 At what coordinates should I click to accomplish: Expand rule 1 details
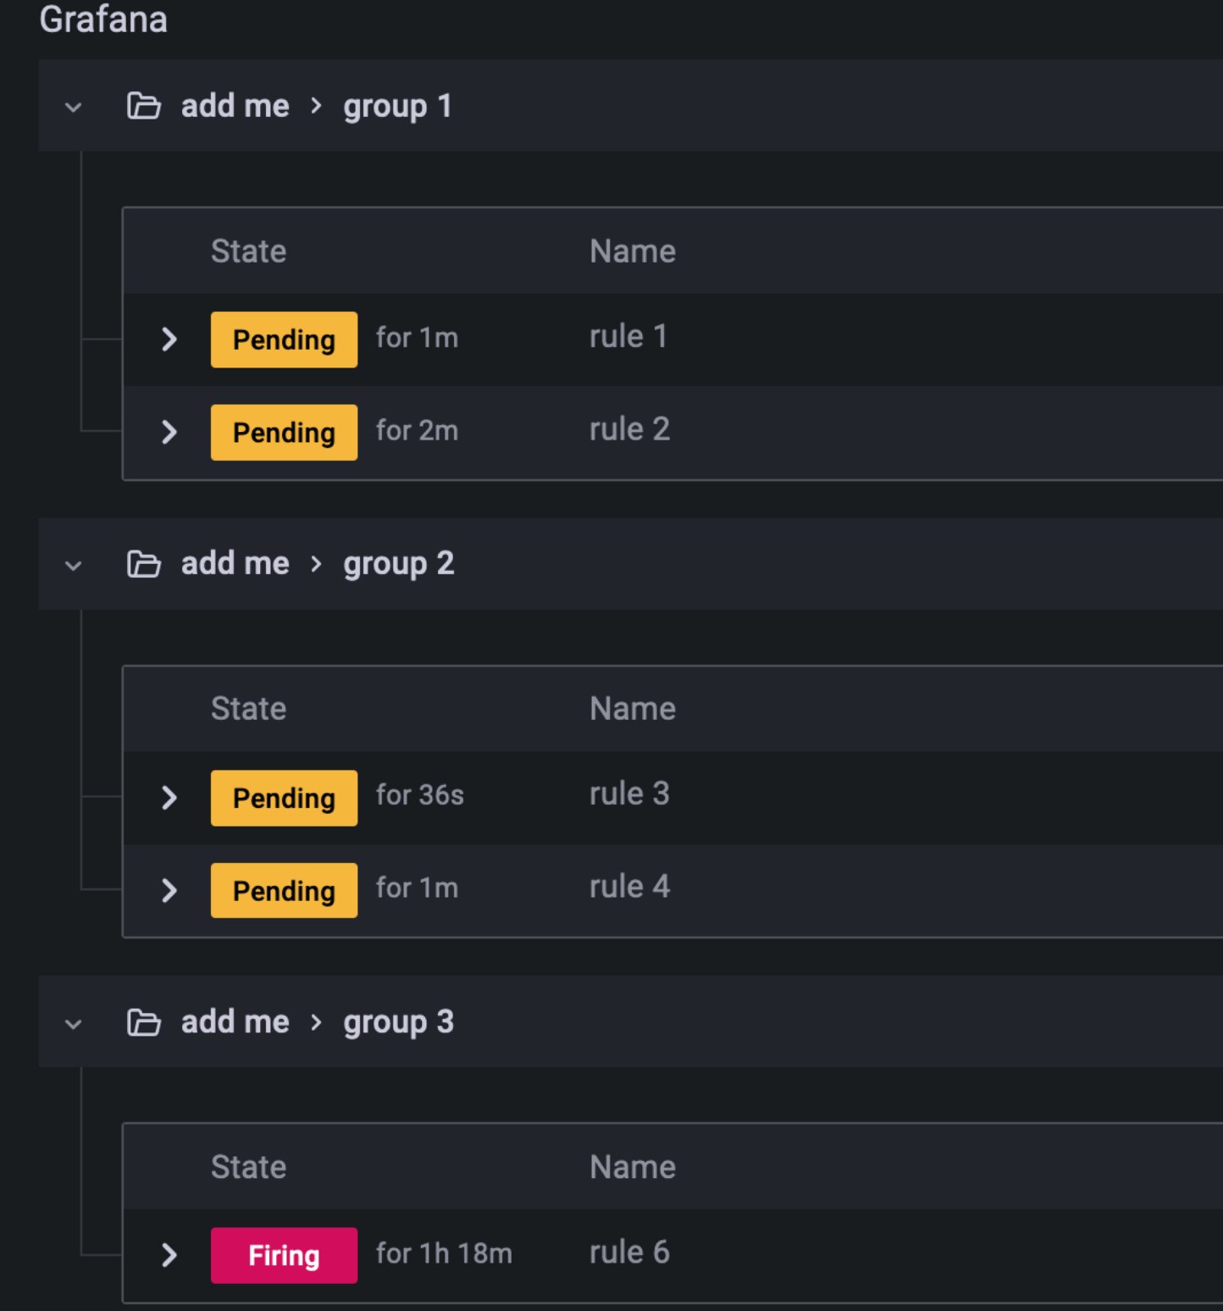click(x=169, y=340)
